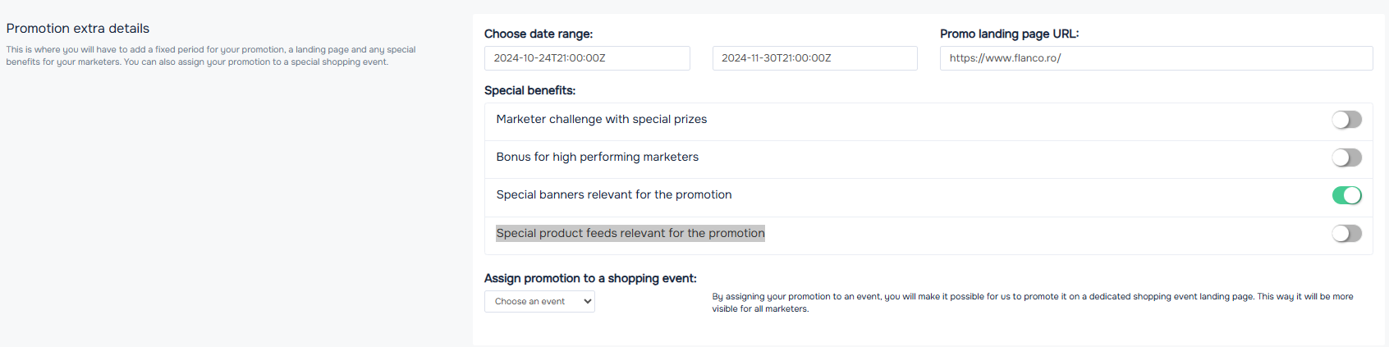Click the Bonus for high performing marketers label

[x=598, y=157]
